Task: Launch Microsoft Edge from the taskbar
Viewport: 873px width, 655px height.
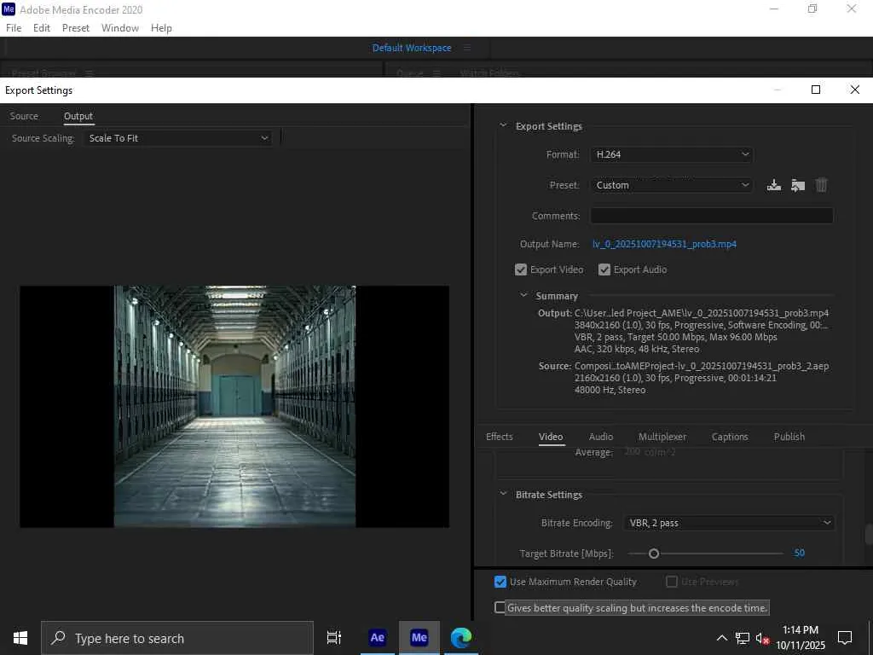Action: (x=461, y=638)
